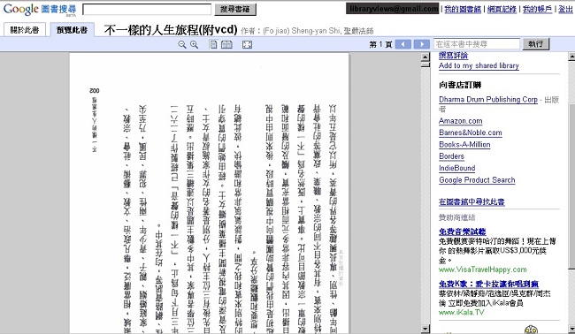The image size is (575, 334).
Task: Open 我的圖書館 link
Action: click(x=463, y=9)
